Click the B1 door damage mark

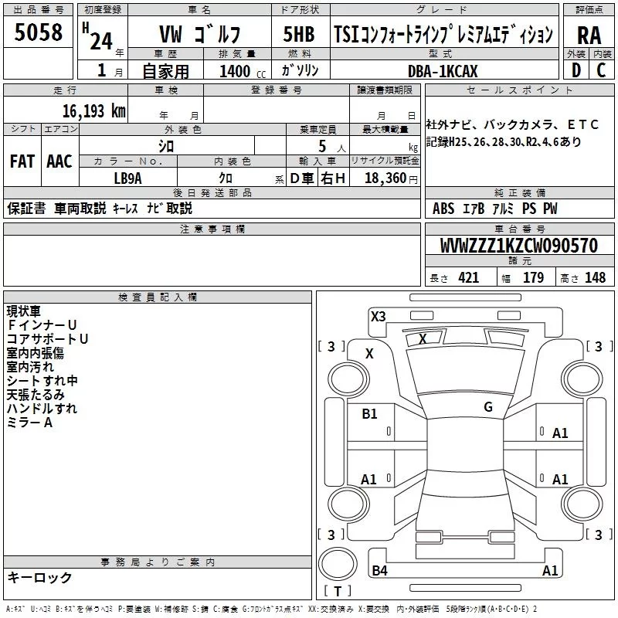pyautogui.click(x=370, y=414)
